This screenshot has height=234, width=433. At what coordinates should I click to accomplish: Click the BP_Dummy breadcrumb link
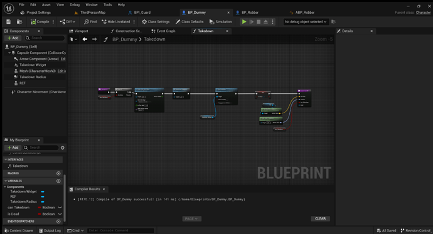pyautogui.click(x=124, y=39)
